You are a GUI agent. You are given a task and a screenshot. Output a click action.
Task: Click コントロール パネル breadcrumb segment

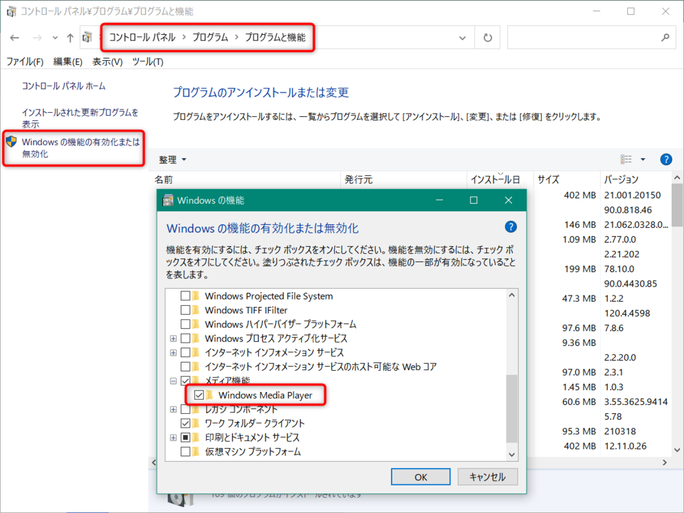(x=142, y=38)
